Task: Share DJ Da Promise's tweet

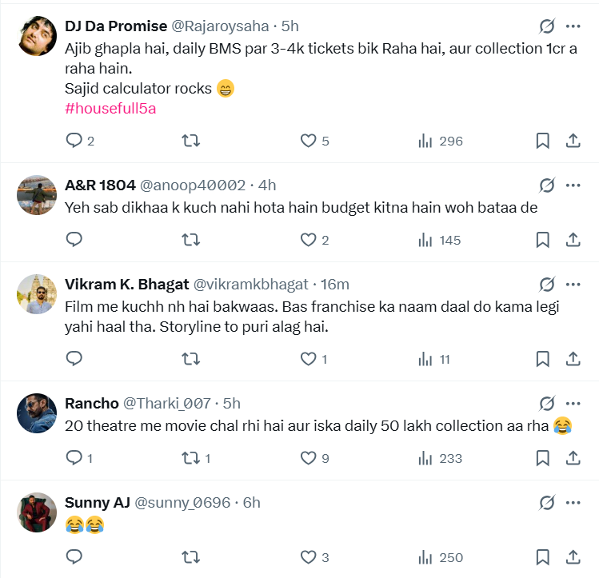Action: (x=573, y=142)
